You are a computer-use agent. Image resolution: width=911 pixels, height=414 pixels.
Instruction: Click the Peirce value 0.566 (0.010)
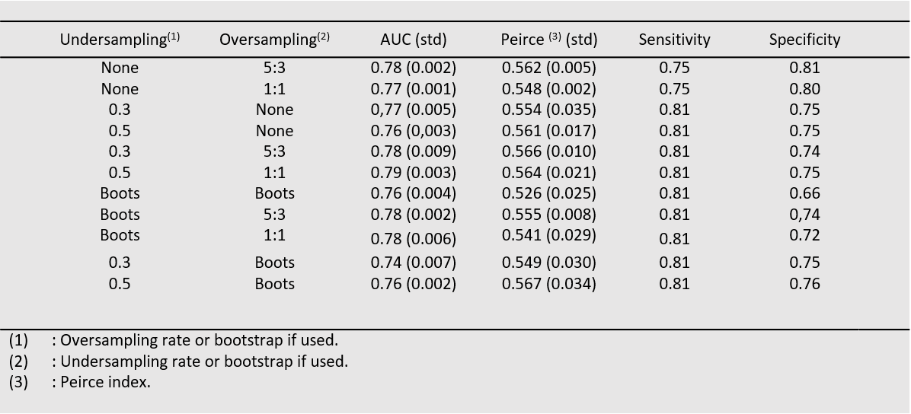point(548,151)
